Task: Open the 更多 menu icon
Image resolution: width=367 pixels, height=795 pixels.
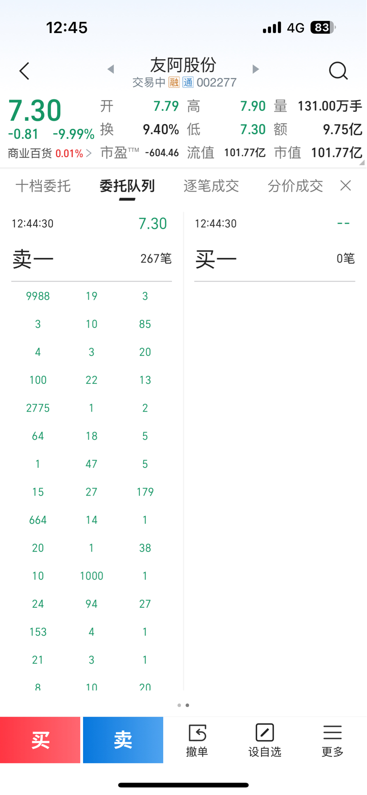Action: tap(333, 740)
